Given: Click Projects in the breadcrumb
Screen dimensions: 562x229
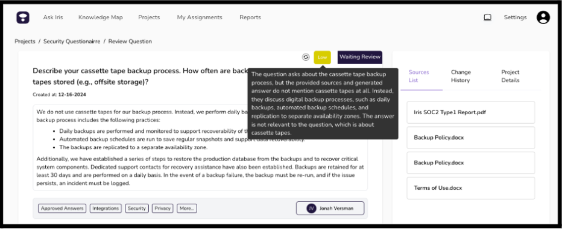Looking at the screenshot, I should click(25, 41).
